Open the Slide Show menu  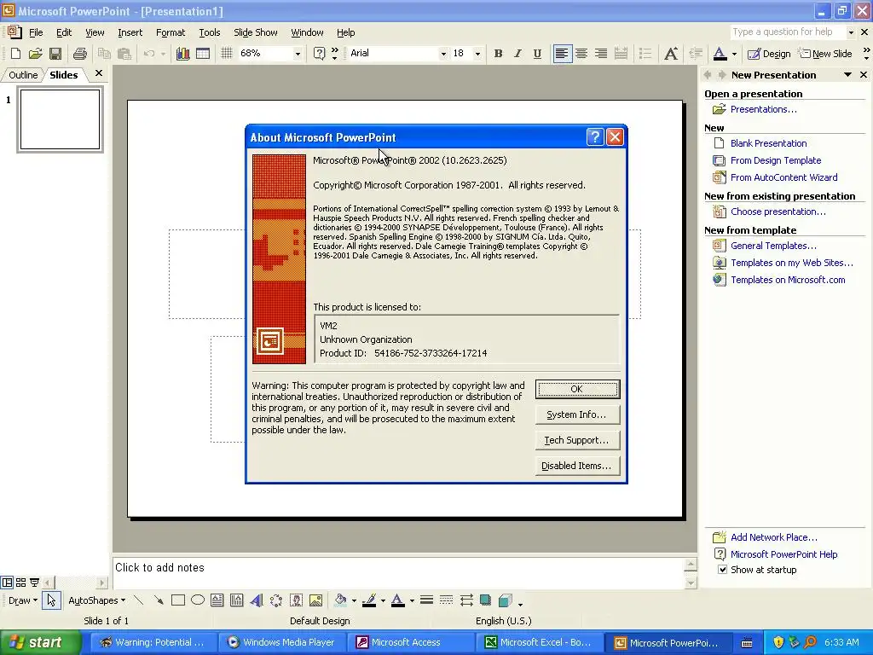coord(256,32)
